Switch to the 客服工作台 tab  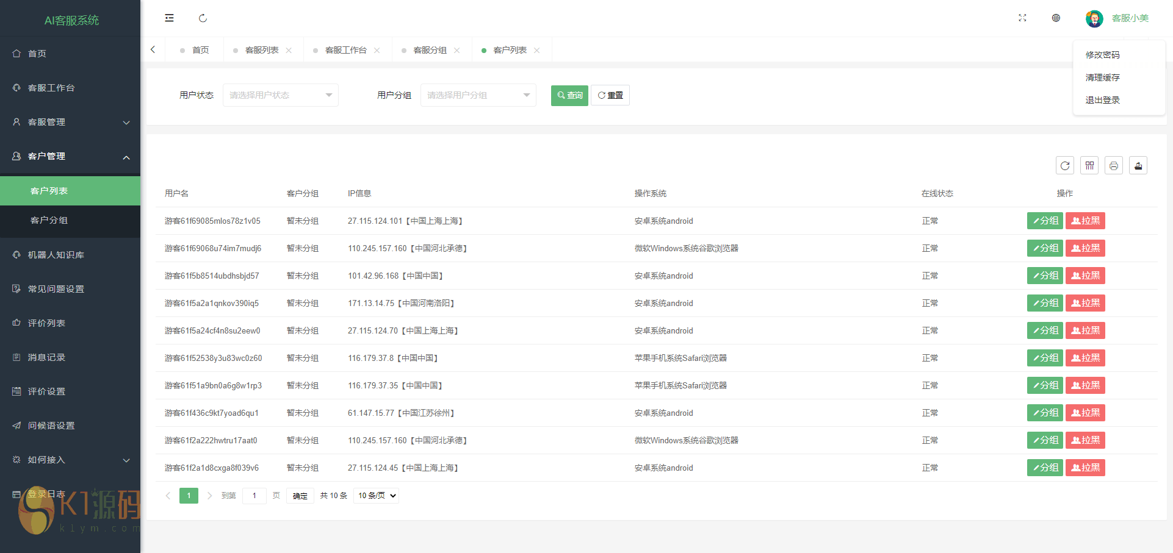345,50
